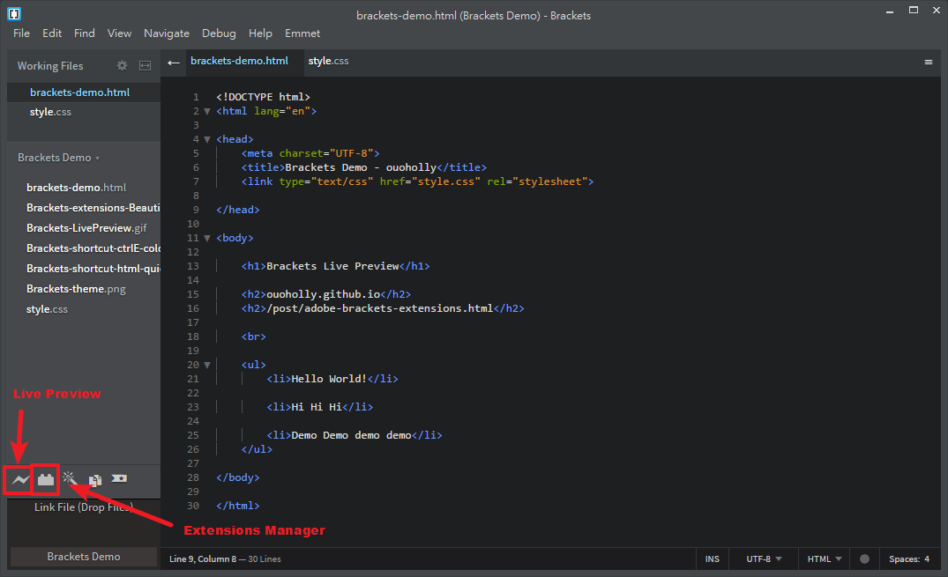Open the HTML language mode dropdown
Image resolution: width=948 pixels, height=577 pixels.
tap(825, 559)
